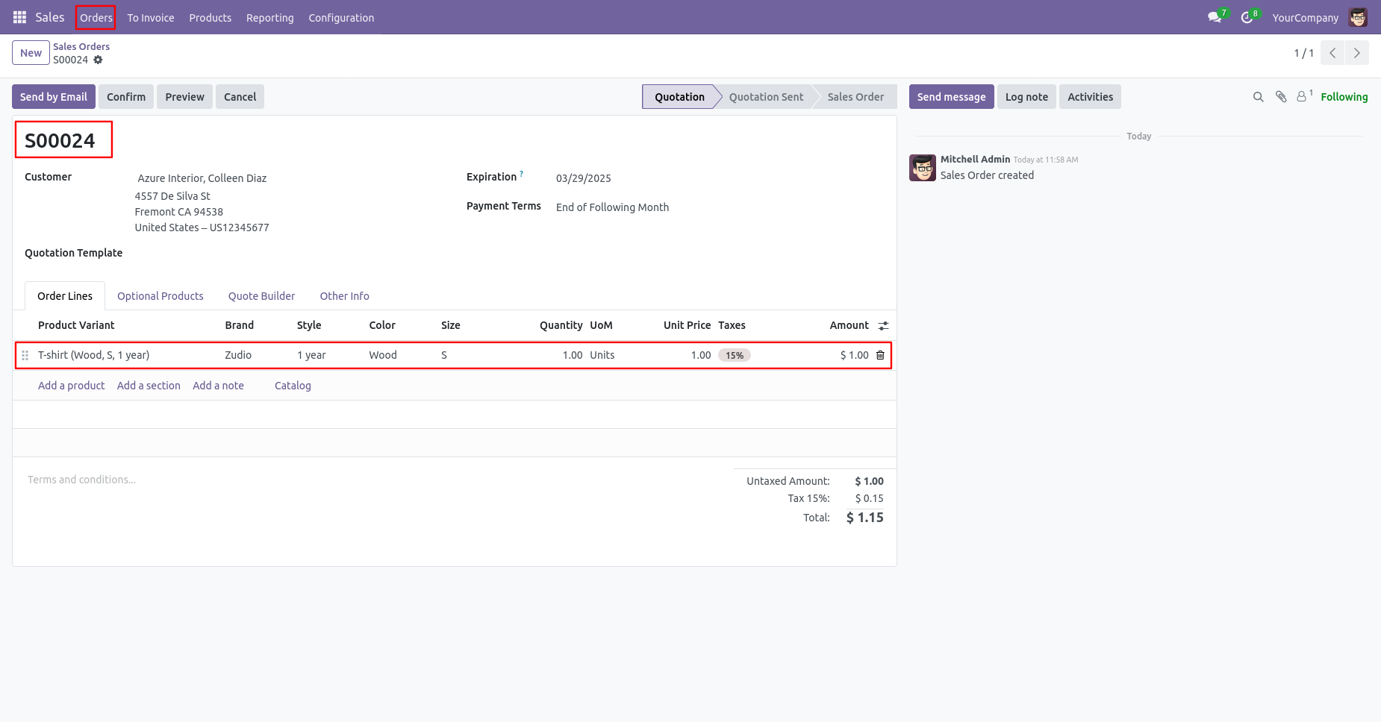Click the Zudio brand cell
The image size is (1381, 722).
click(238, 355)
